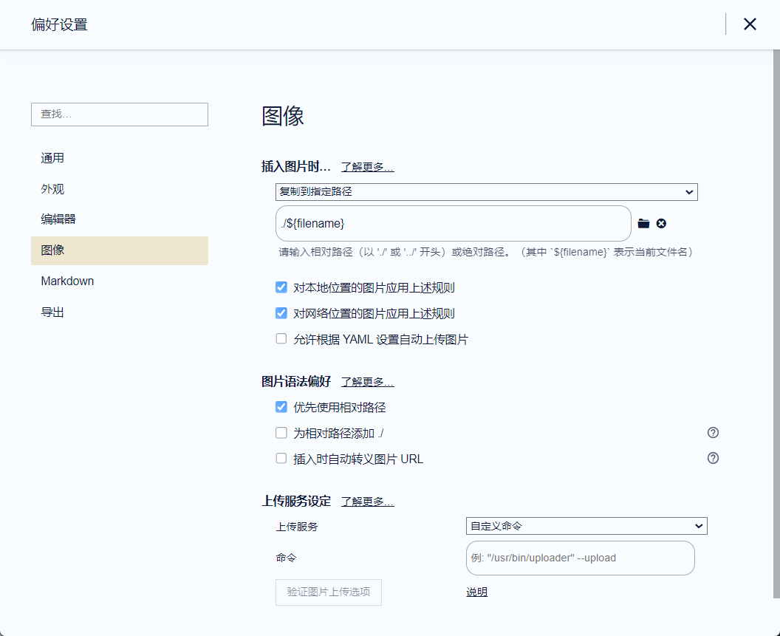
Task: Open the 复制到指定路径 dropdown
Action: point(486,192)
